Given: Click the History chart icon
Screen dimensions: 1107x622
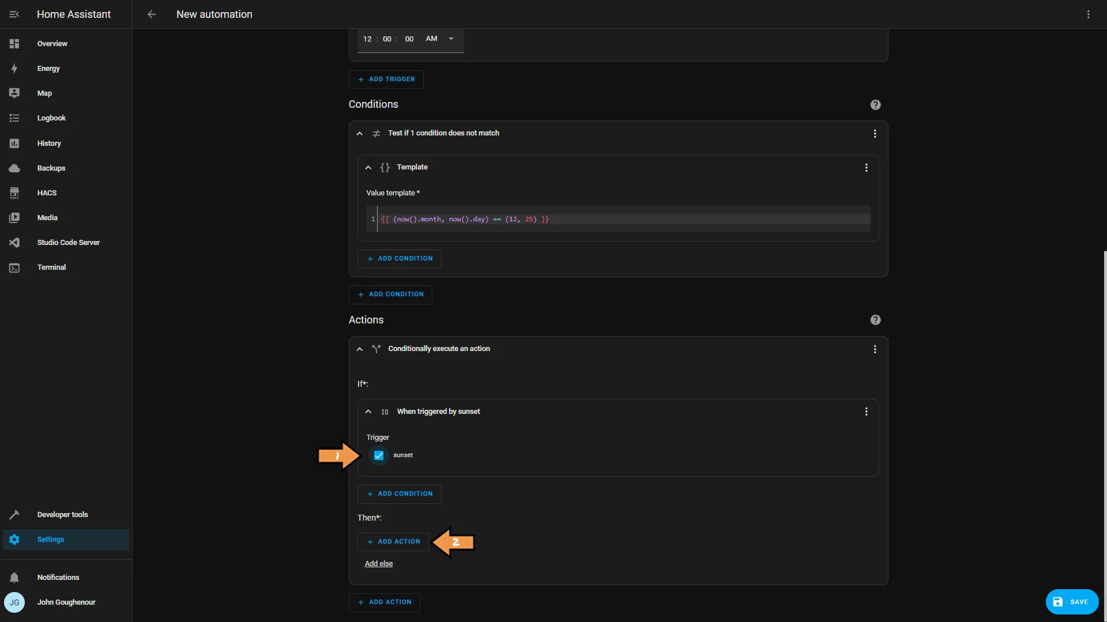Looking at the screenshot, I should [x=14, y=144].
